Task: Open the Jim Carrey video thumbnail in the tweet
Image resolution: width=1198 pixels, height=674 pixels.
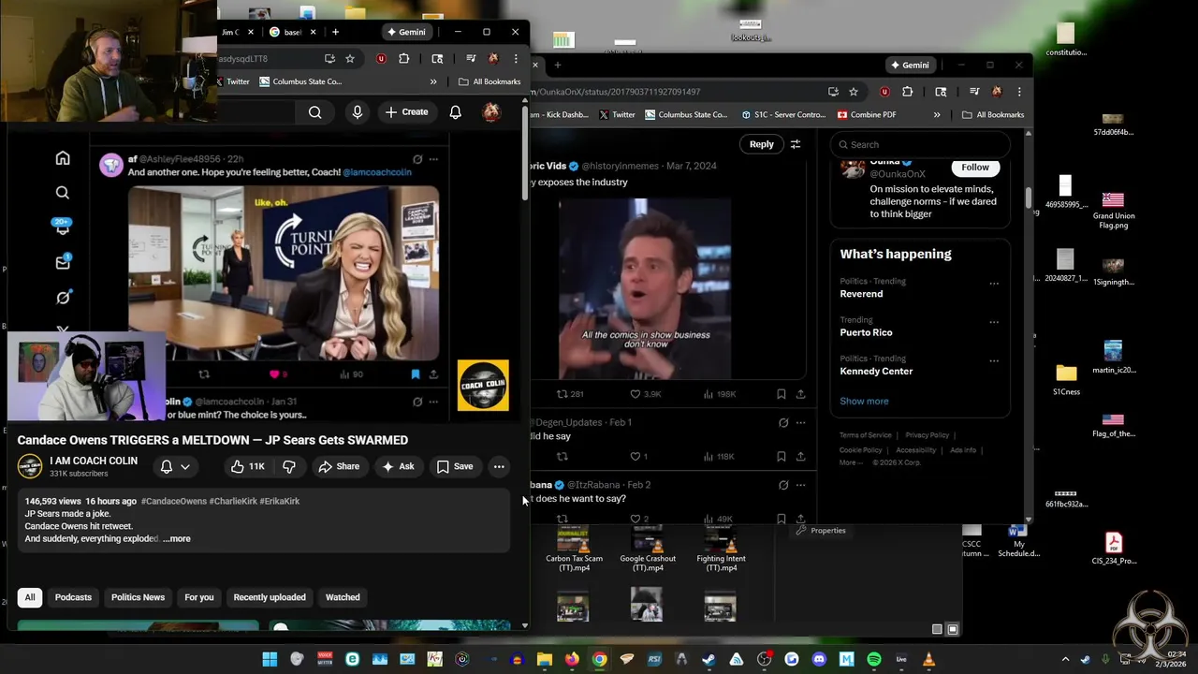Action: tap(645, 288)
